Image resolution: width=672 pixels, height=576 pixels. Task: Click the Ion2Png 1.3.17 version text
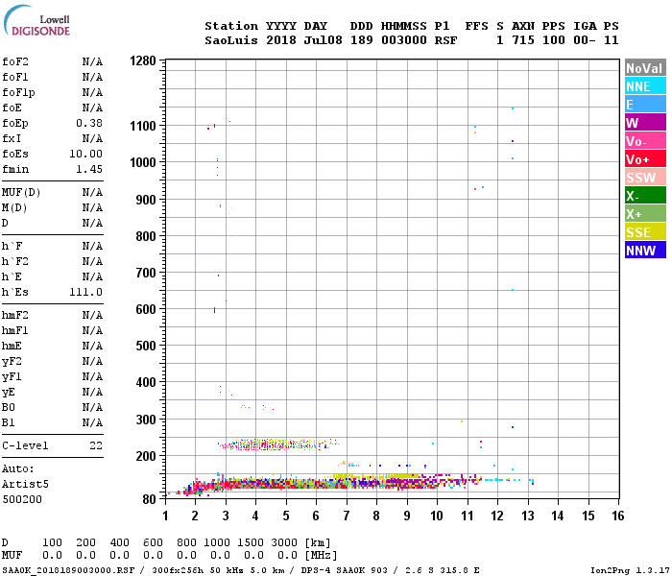coord(630,570)
